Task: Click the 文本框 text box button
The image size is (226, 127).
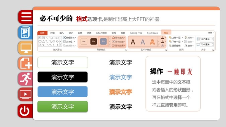Action: click(69, 41)
